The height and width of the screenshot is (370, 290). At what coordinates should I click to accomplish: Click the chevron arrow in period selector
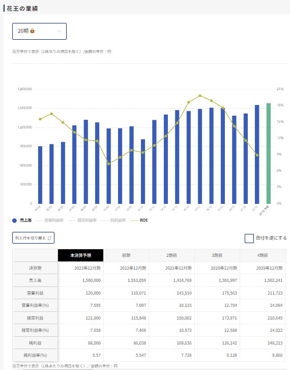(60, 31)
